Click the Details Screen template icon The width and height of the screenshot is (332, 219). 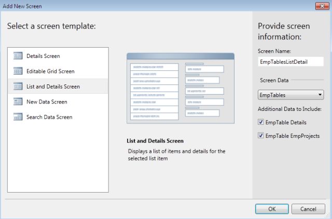pyautogui.click(x=18, y=56)
